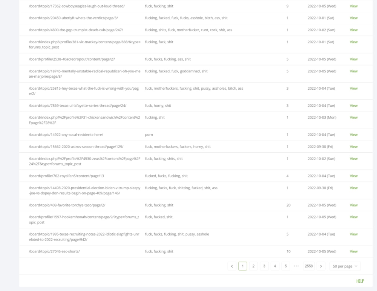
Task: View the texas-ul-lafayette series thread entry
Action: coord(353,106)
